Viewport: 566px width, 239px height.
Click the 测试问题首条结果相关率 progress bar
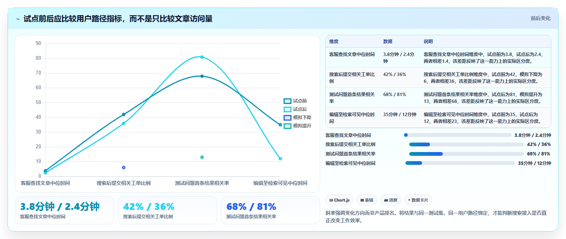pyautogui.click(x=467, y=154)
